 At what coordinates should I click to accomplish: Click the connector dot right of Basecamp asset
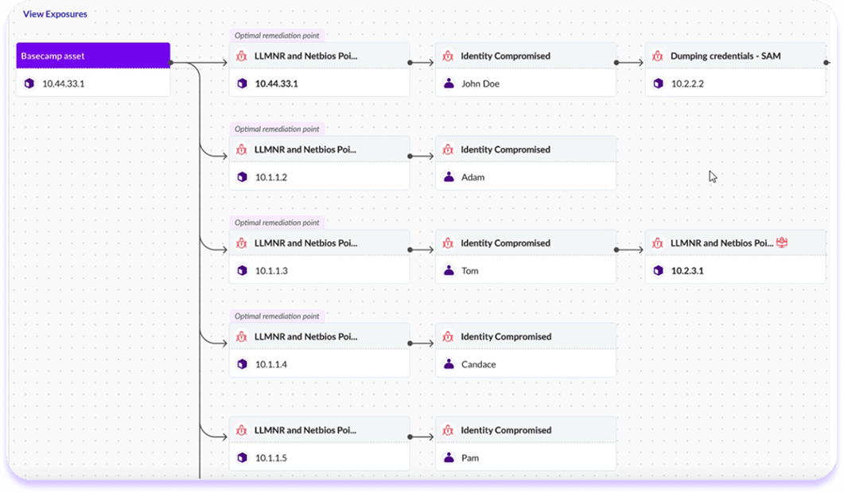[171, 62]
